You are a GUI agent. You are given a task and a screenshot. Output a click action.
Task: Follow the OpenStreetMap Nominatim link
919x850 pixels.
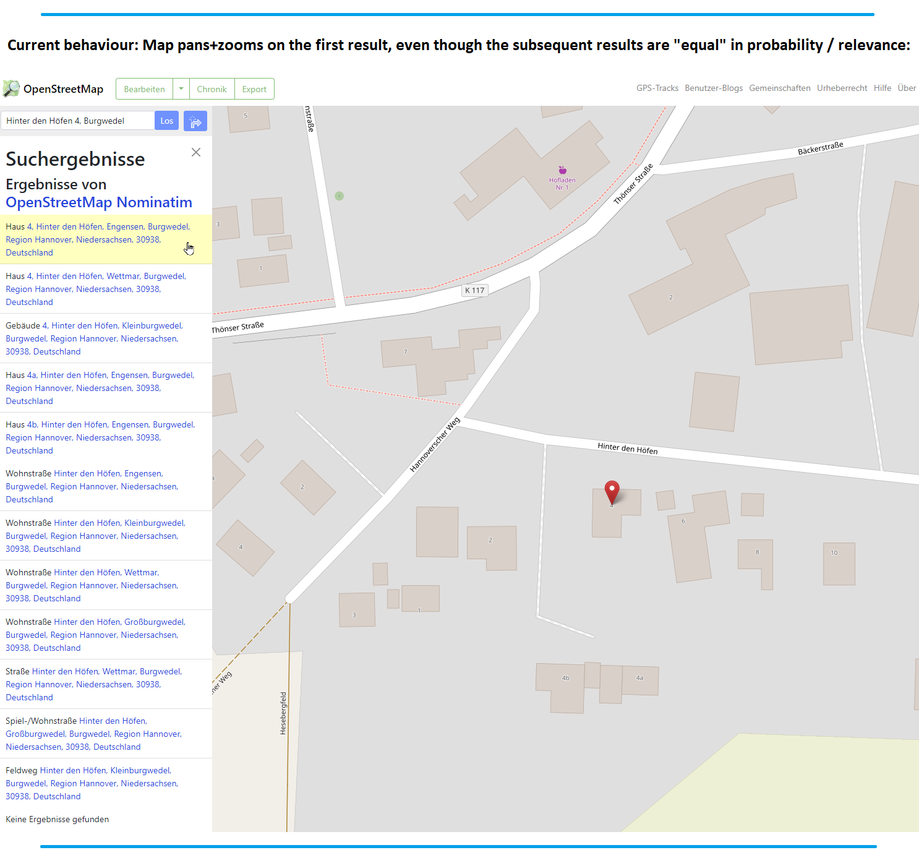[x=99, y=202]
